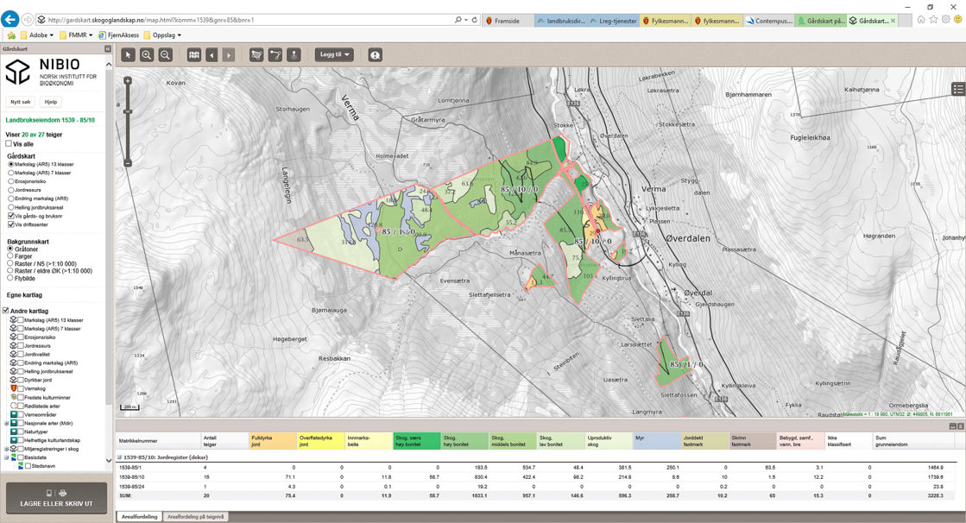Uncheck Vis driftssenter option
The image size is (966, 523).
coord(10,224)
